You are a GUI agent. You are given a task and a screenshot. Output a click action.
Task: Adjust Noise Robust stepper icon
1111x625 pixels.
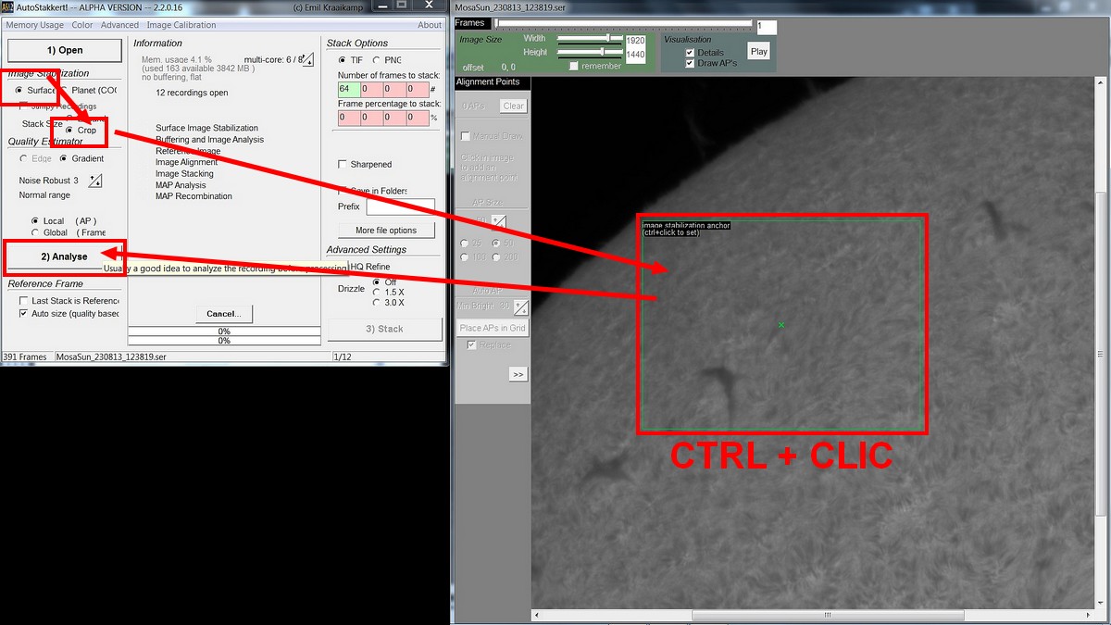click(x=95, y=181)
